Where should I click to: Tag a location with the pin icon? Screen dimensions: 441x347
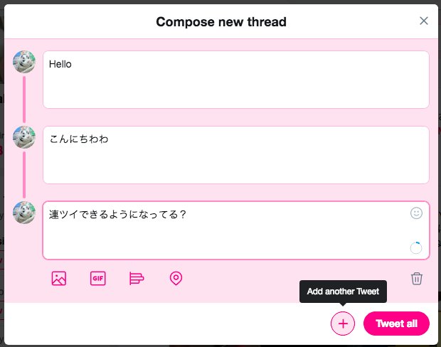176,279
